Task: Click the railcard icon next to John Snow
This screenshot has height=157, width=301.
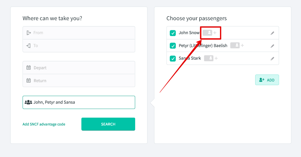Action: click(x=207, y=33)
